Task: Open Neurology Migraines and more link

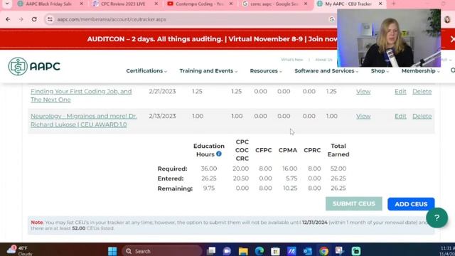Action: point(84,120)
